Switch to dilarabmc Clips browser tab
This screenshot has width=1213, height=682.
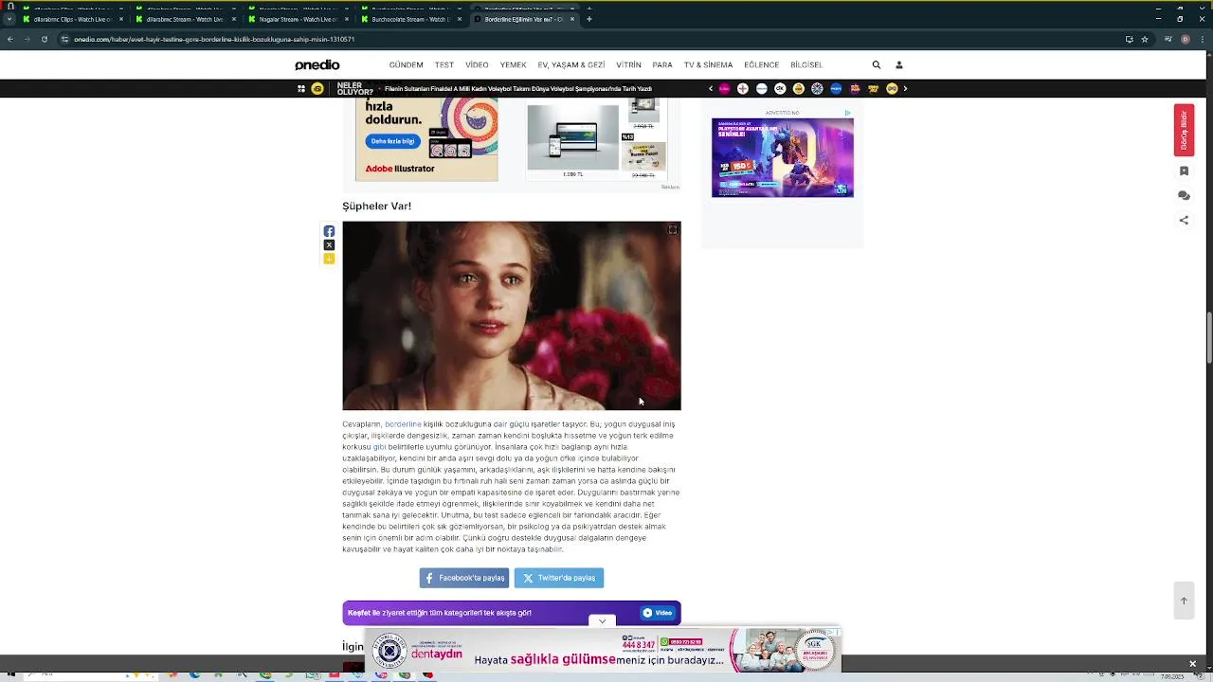73,19
